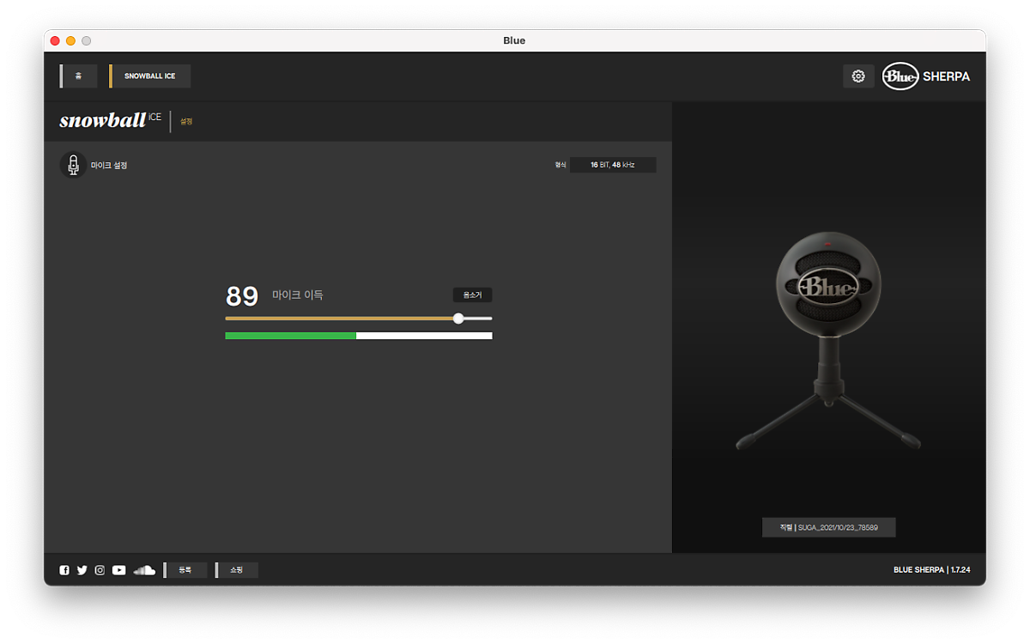Click the 마이크 이득 label
This screenshot has height=644, width=1030.
pyautogui.click(x=298, y=295)
